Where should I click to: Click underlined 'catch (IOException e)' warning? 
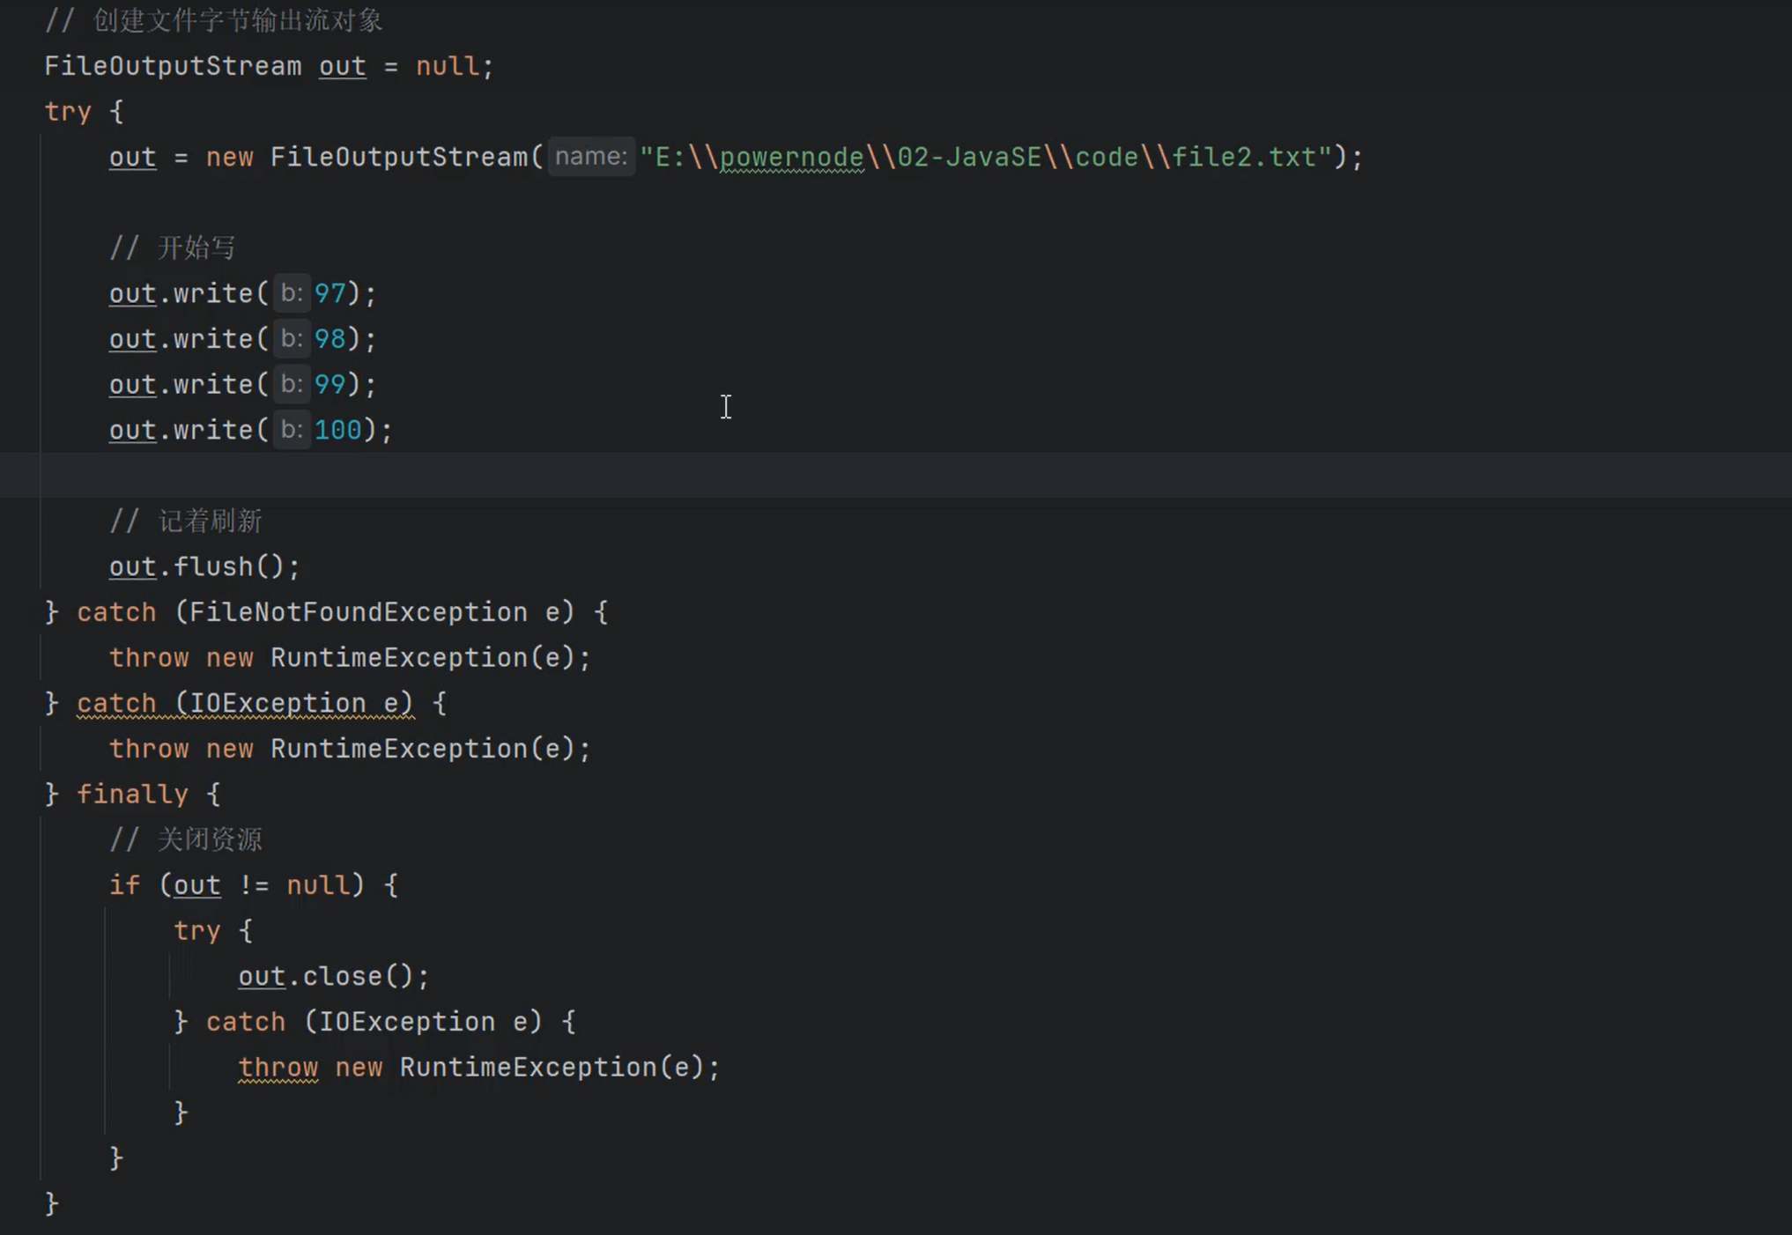pyautogui.click(x=245, y=703)
